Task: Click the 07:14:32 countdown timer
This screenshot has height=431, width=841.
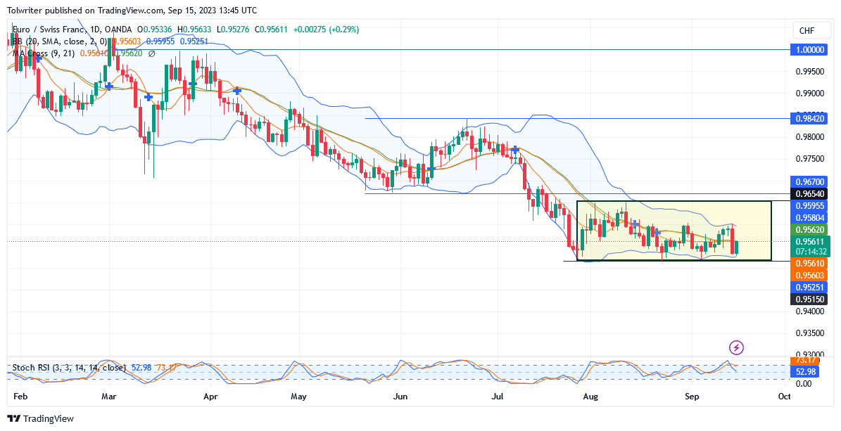Action: click(810, 251)
